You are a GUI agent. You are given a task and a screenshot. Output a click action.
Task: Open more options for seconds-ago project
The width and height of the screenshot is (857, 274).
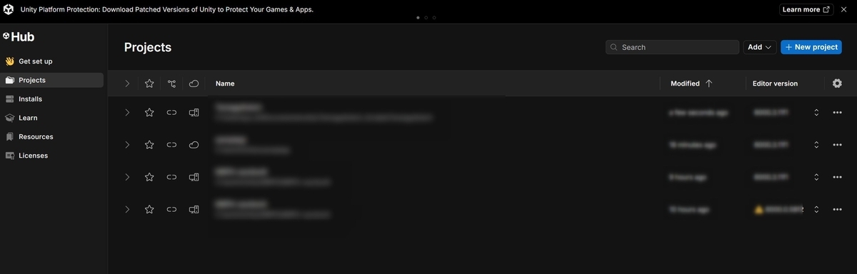[x=837, y=113]
